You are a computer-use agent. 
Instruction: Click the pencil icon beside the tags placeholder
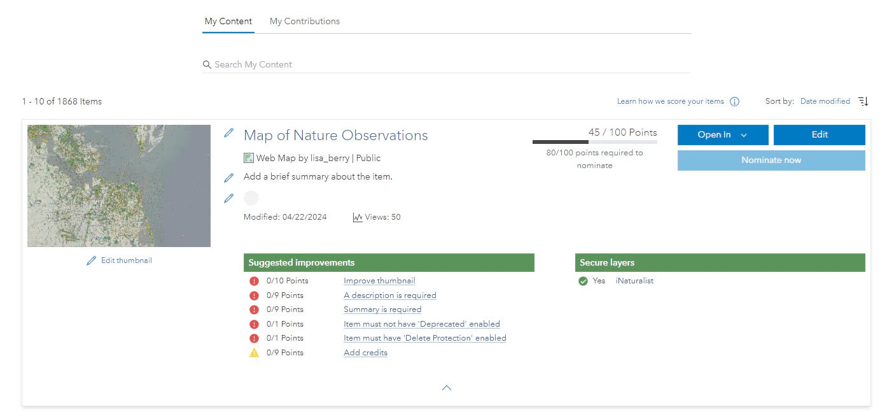[x=229, y=198]
